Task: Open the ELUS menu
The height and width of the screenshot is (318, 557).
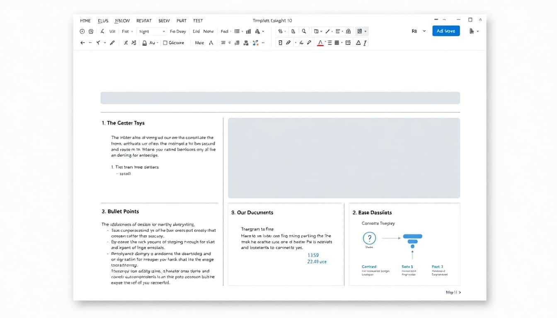Action: pyautogui.click(x=103, y=21)
